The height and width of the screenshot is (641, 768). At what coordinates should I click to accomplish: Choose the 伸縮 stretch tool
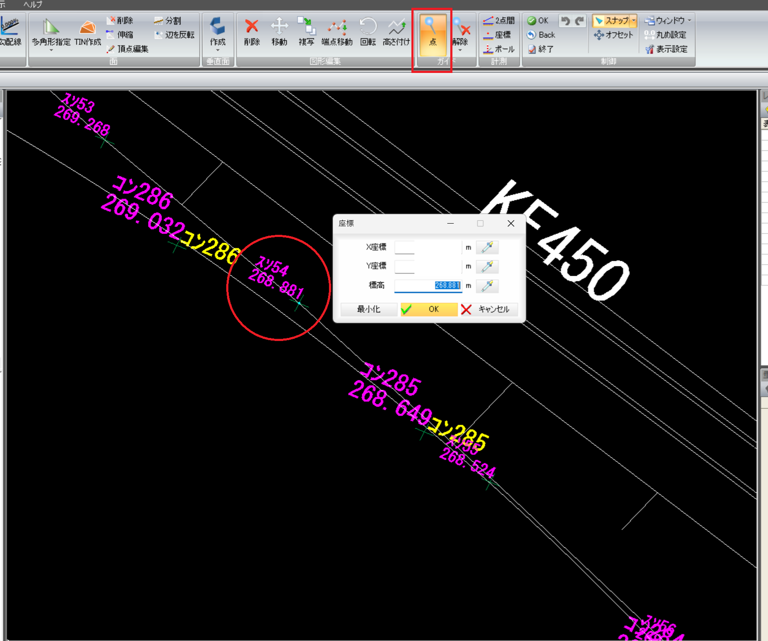pyautogui.click(x=120, y=35)
